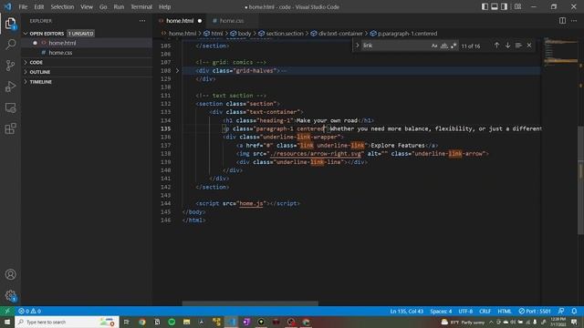584x328 pixels.
Task: Open the Edit menu
Action: (38, 6)
